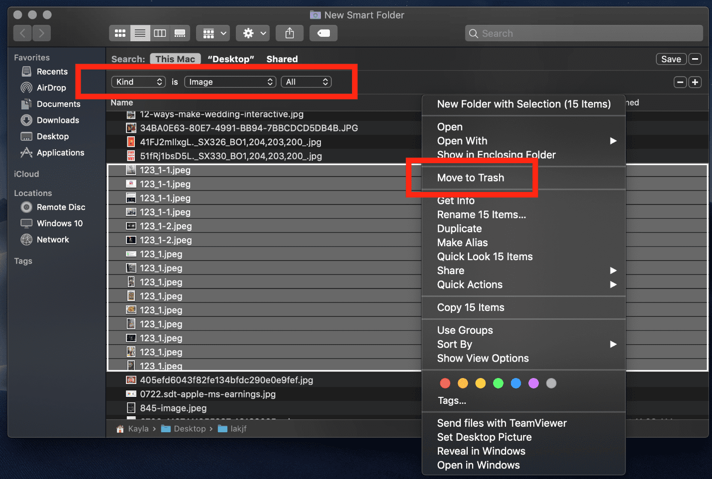712x479 pixels.
Task: Switch search scope to This Mac
Action: [175, 59]
